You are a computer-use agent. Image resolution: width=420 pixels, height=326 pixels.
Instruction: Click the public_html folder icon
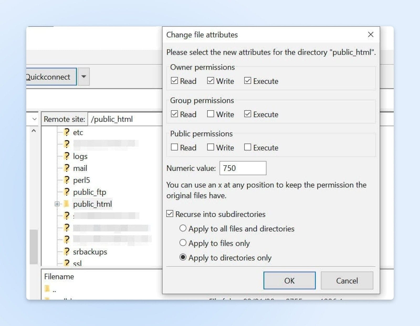coord(66,204)
